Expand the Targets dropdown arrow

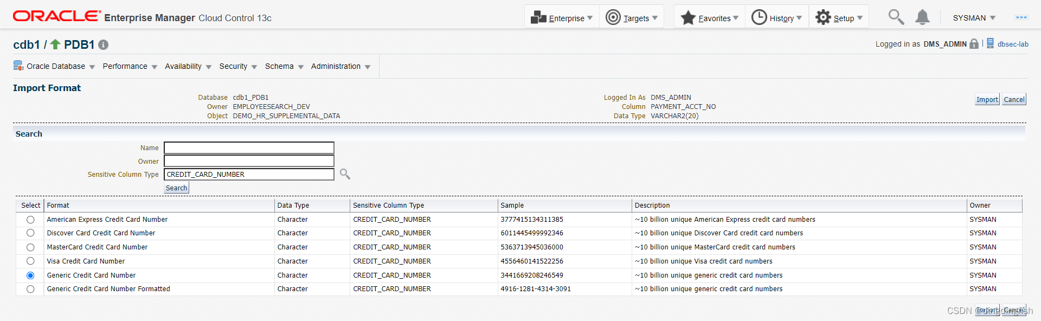pyautogui.click(x=655, y=18)
